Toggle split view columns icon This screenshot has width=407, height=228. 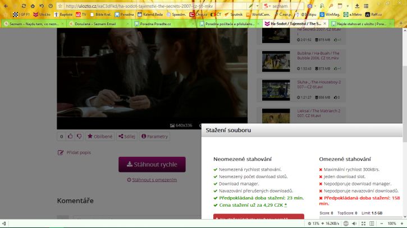click(372, 224)
